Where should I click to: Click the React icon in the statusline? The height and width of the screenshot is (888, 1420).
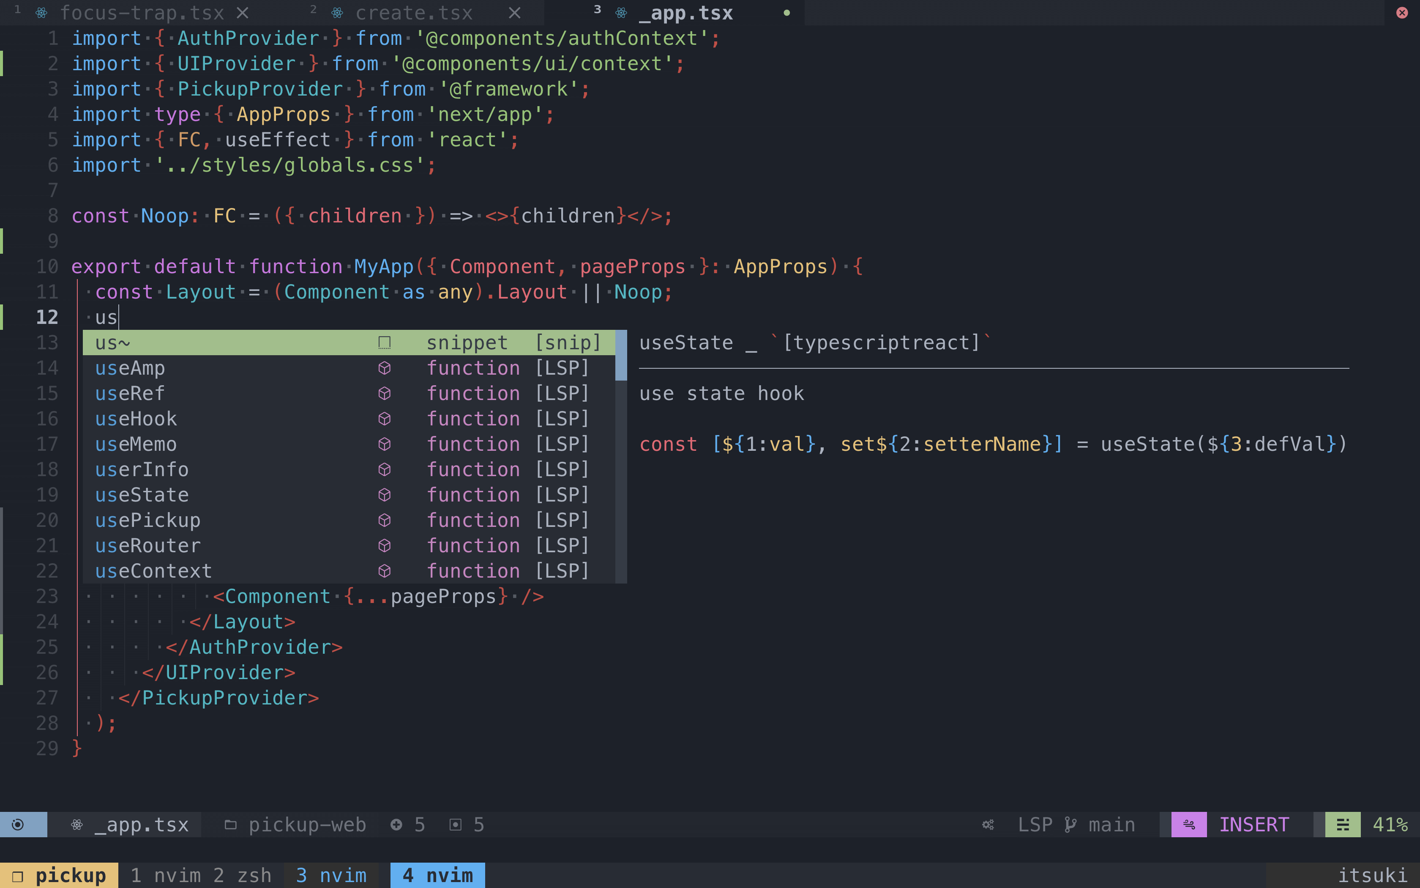77,825
